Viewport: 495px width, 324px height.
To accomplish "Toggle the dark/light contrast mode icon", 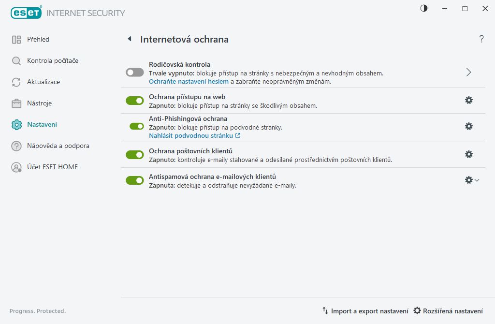I will (x=424, y=8).
